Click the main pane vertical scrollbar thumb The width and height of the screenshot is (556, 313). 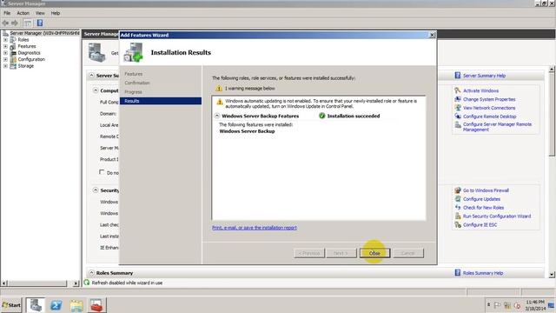[x=552, y=114]
